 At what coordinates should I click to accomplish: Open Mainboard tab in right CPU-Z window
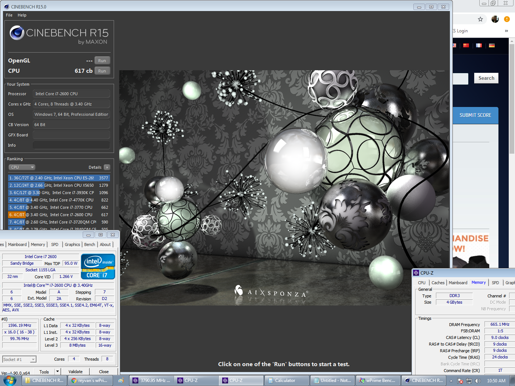(458, 283)
